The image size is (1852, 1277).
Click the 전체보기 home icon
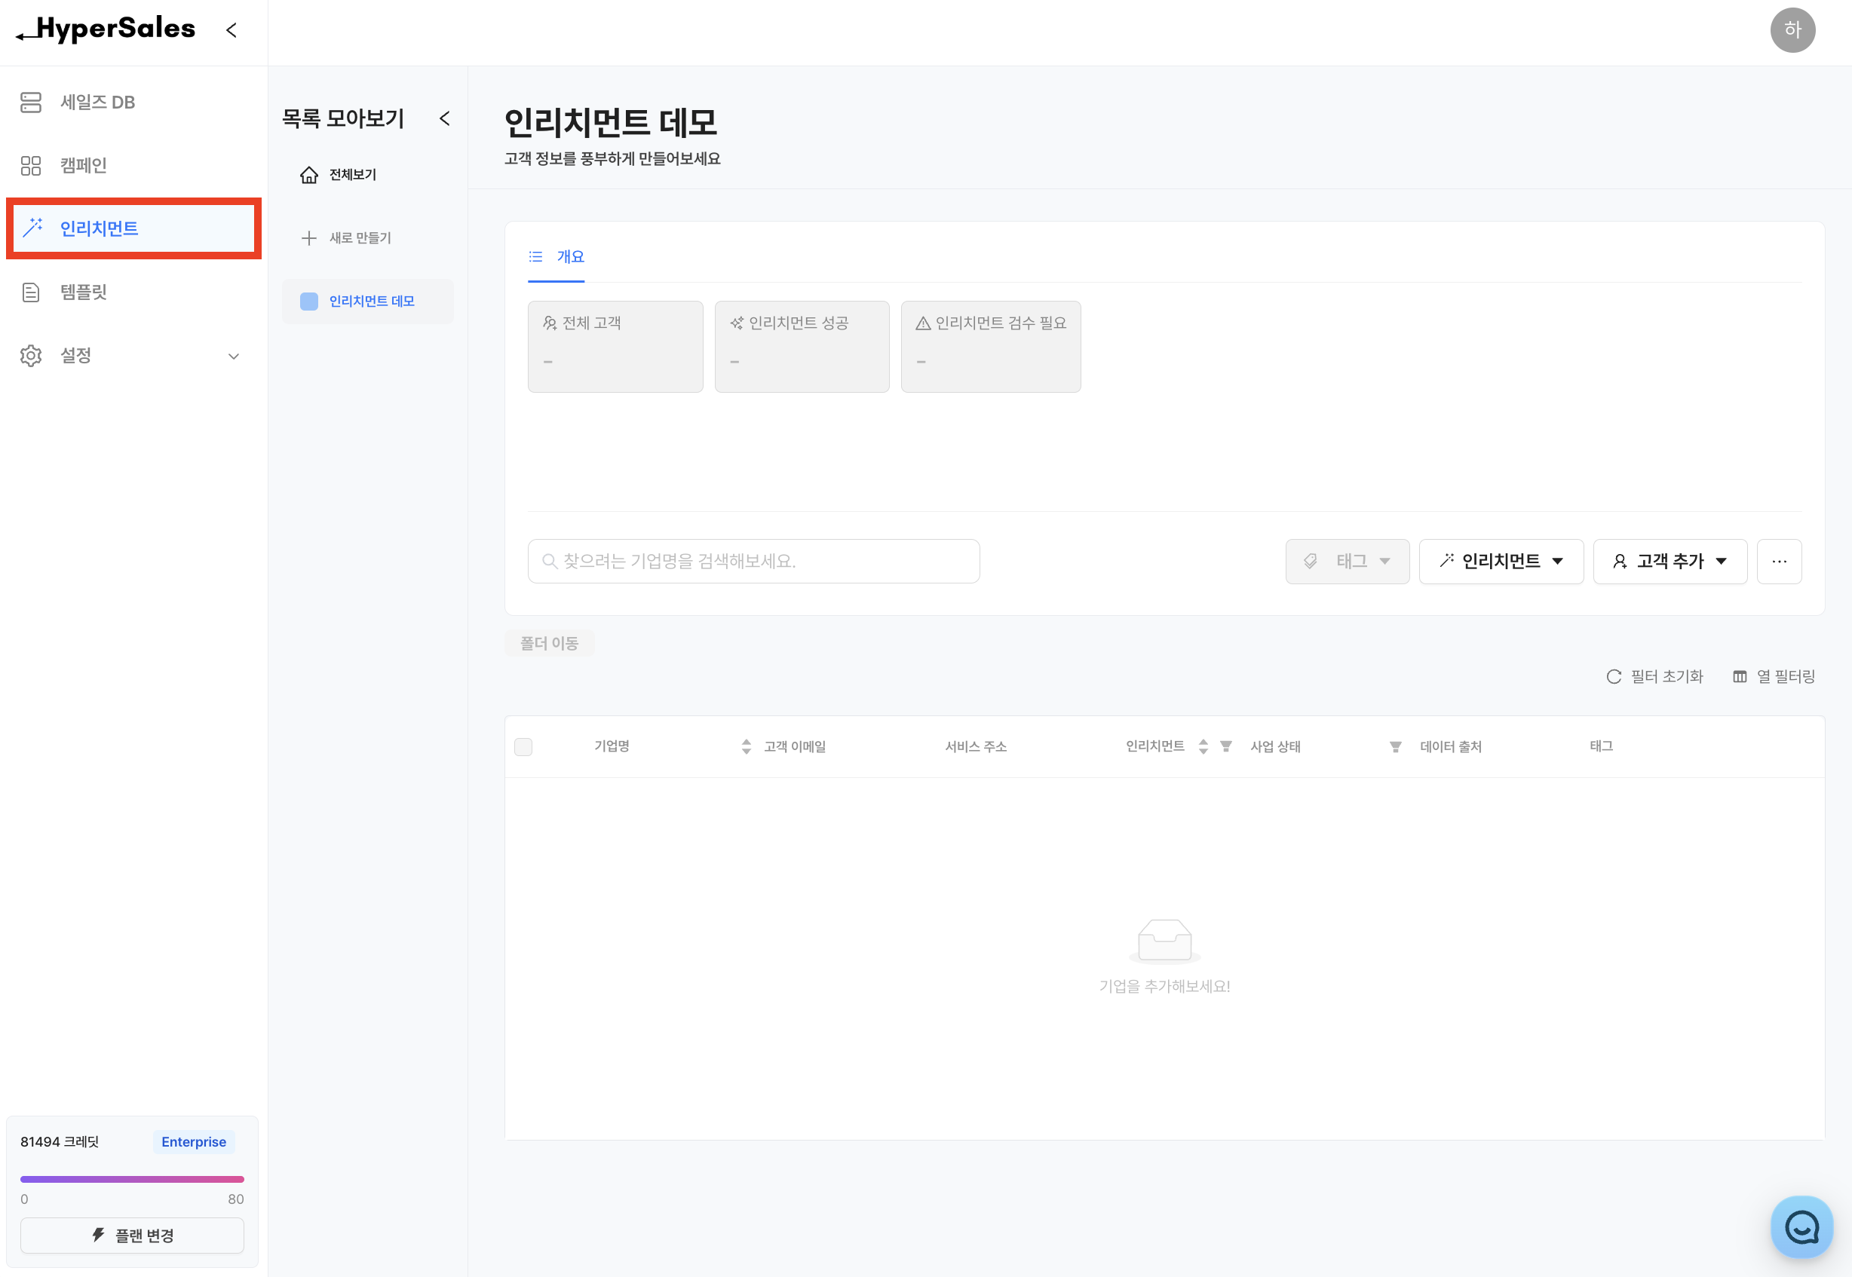[x=309, y=175]
